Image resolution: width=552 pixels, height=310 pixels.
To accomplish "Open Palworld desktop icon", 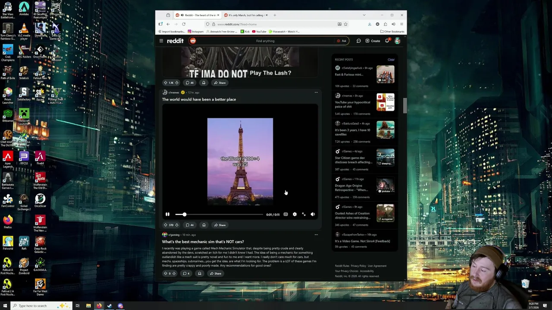I will coord(8,243).
